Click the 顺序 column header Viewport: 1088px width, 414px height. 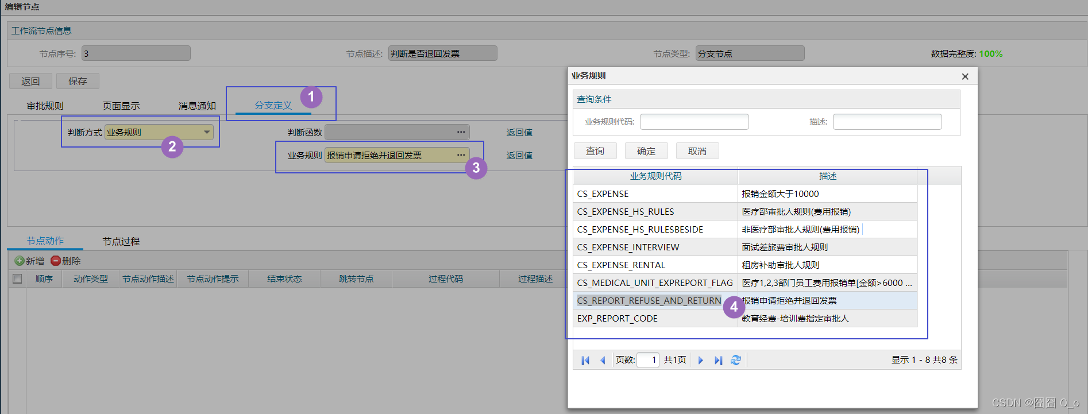(44, 278)
